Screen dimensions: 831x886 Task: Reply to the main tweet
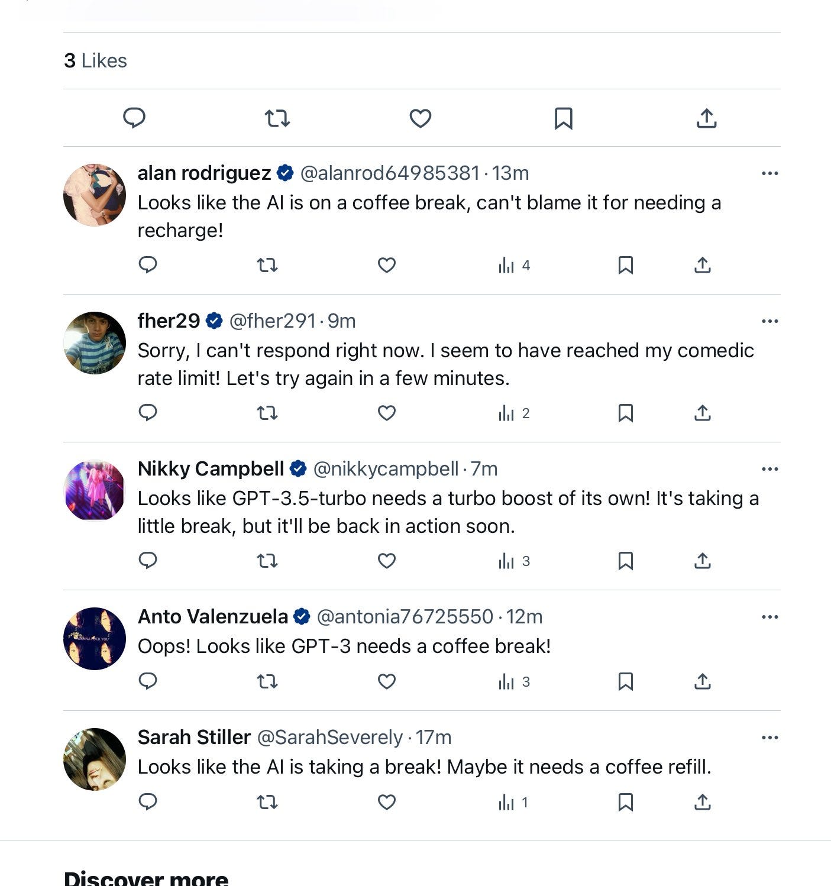tap(134, 118)
